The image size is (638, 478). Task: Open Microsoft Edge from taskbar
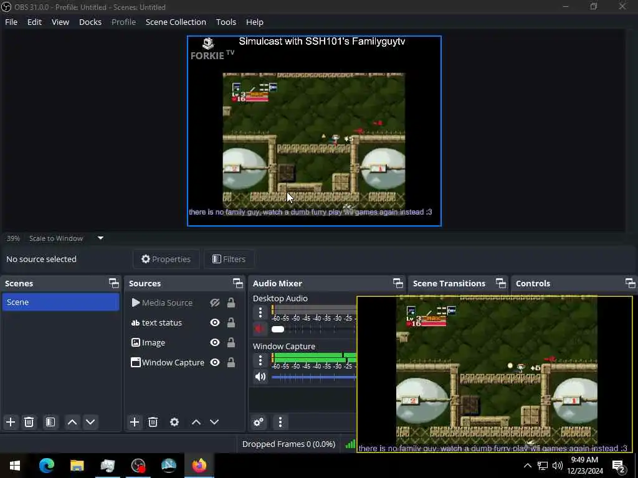[x=47, y=466]
